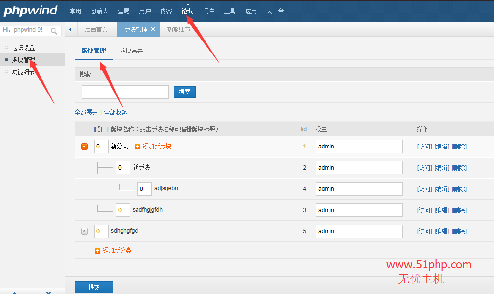This screenshot has width=494, height=294.
Task: Click the orange plus icon for 添加新分类
Action: [x=97, y=251]
